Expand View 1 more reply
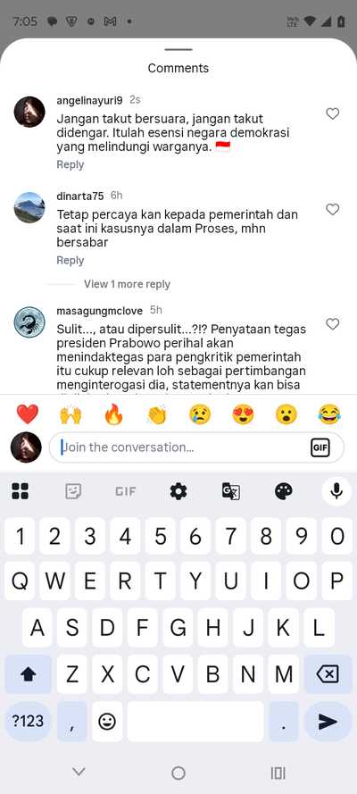 (x=127, y=284)
